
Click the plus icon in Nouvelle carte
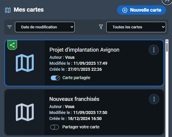pyautogui.click(x=125, y=10)
